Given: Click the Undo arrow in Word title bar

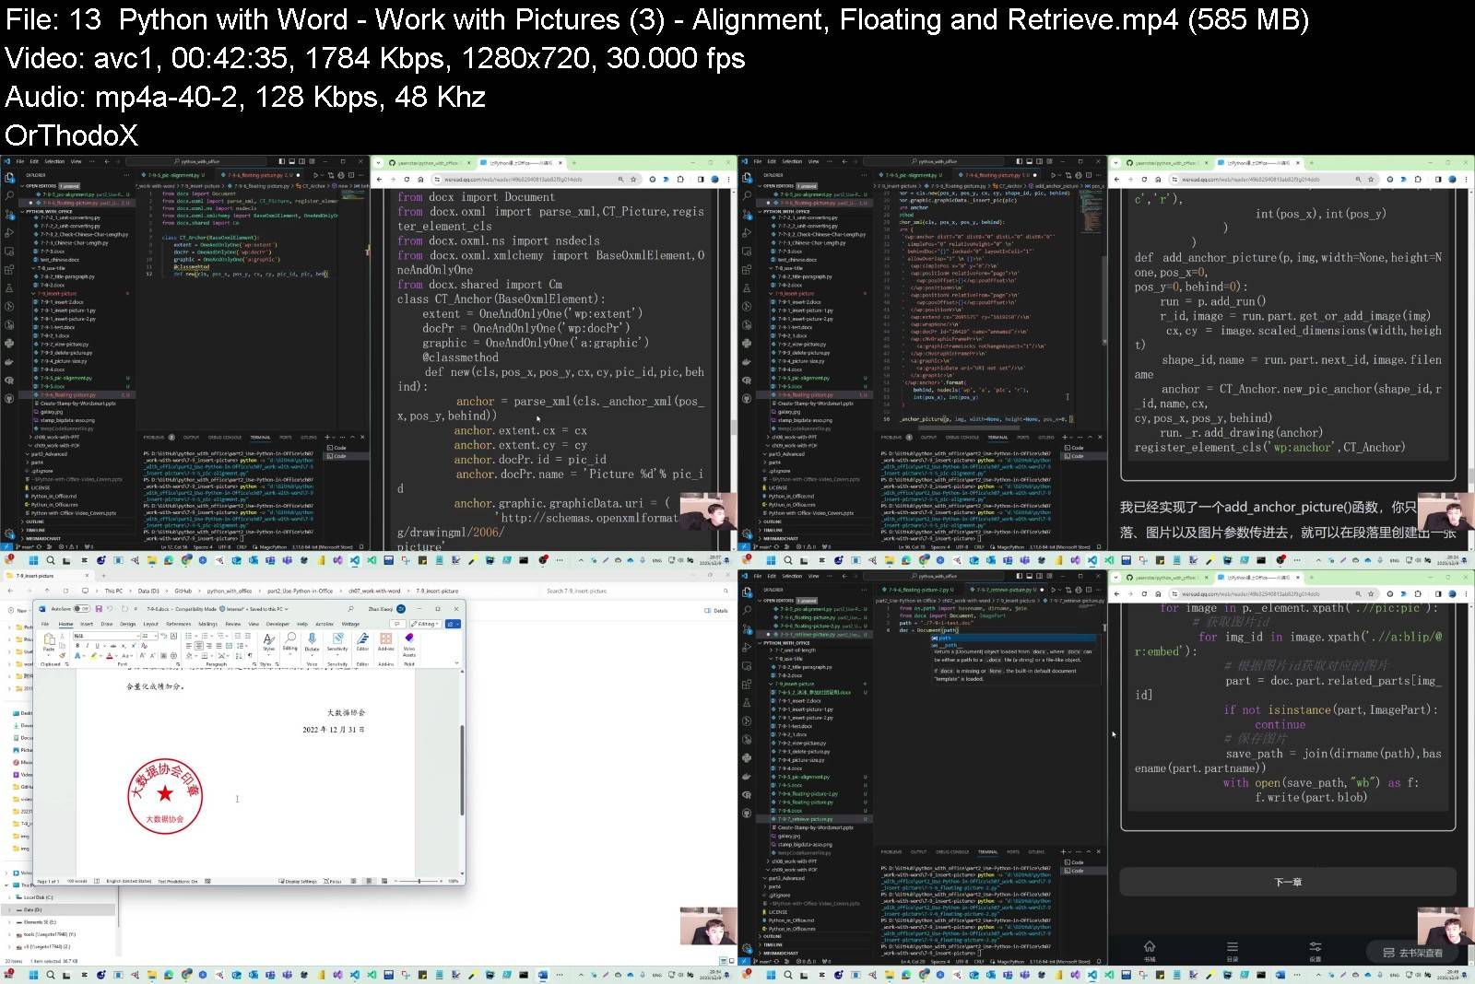Looking at the screenshot, I should [x=110, y=609].
